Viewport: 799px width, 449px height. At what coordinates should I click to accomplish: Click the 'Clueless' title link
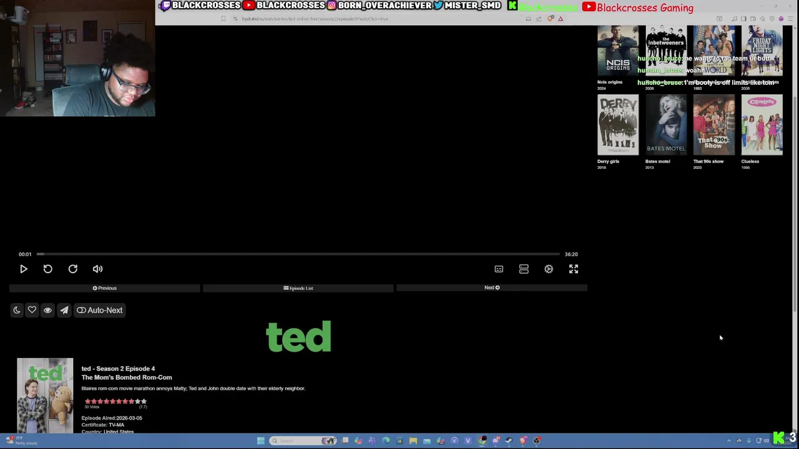point(750,162)
